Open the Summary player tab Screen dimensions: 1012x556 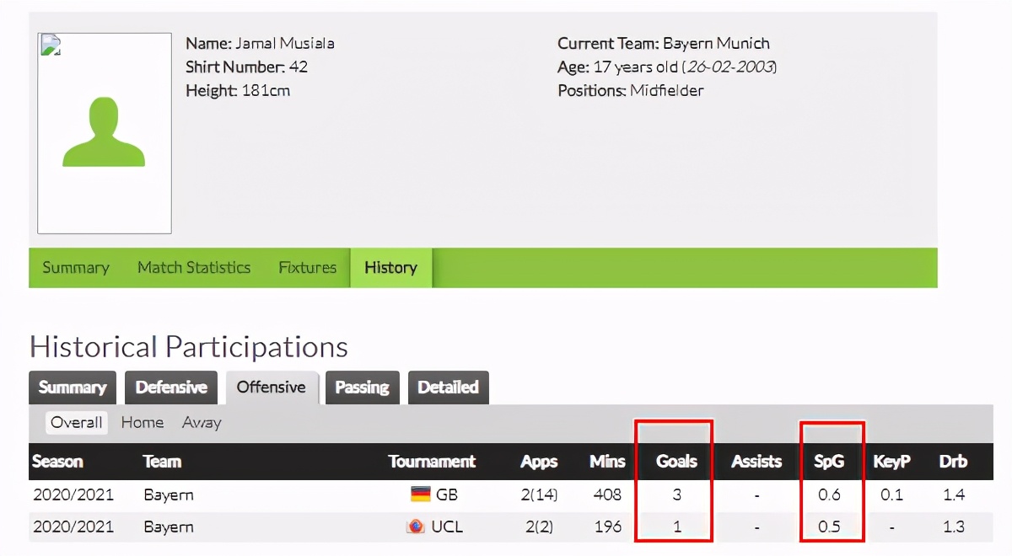coord(76,268)
